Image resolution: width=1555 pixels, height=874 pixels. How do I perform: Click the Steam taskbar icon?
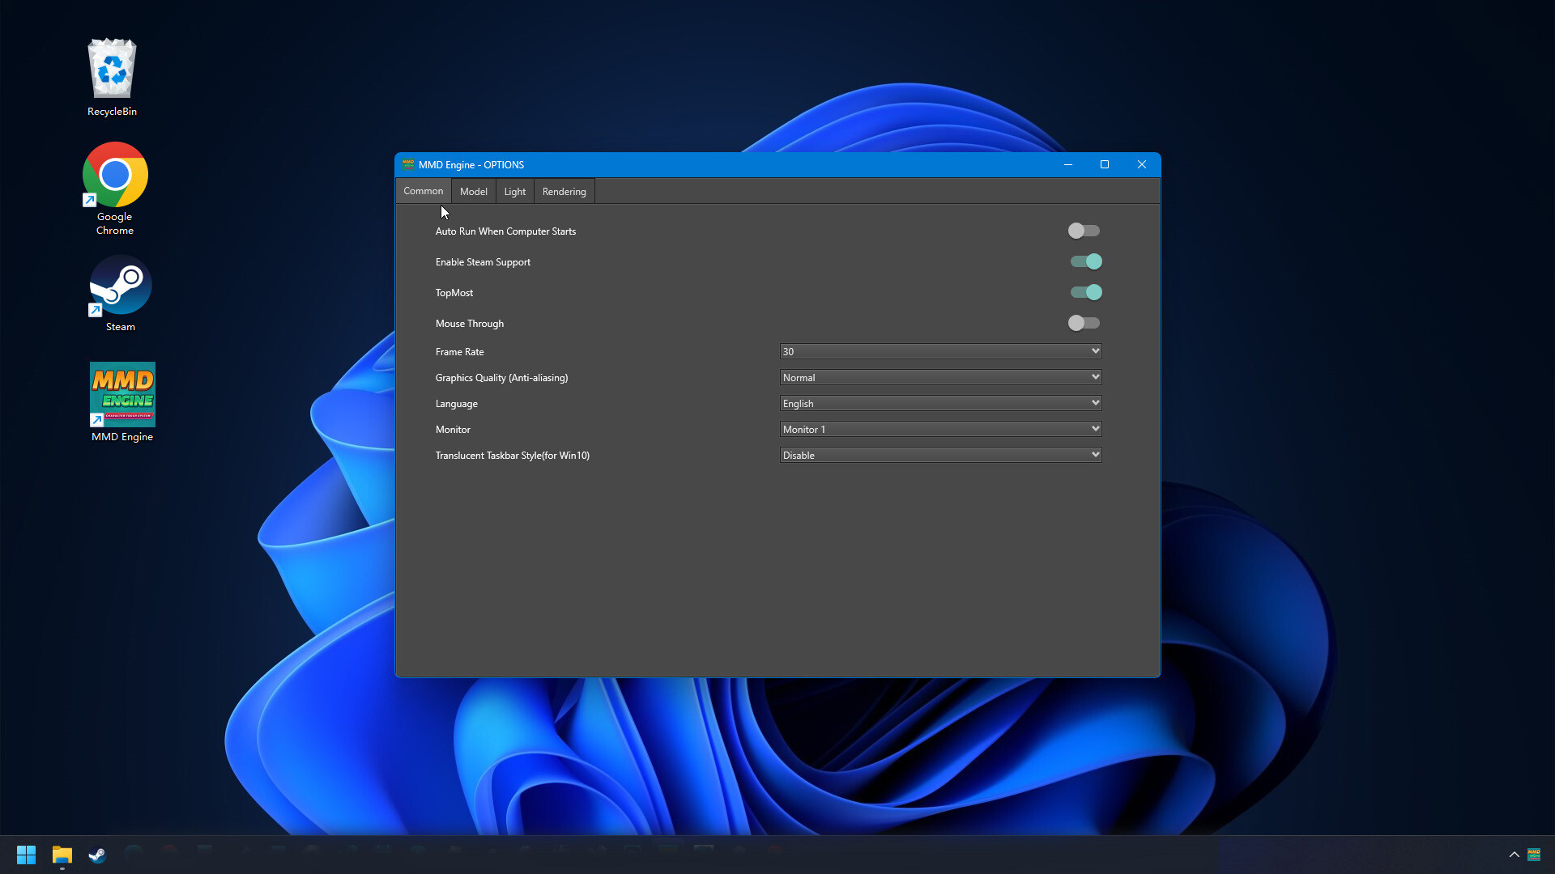tap(97, 853)
